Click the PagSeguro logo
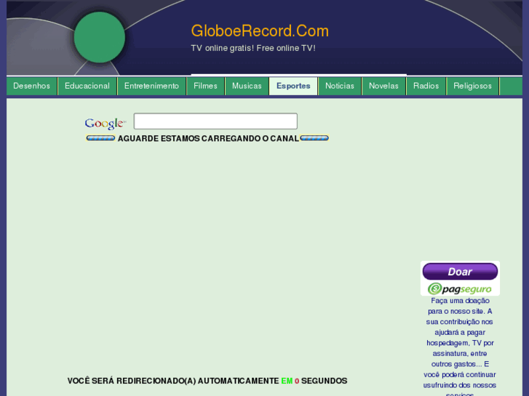The height and width of the screenshot is (396, 529). coord(459,289)
